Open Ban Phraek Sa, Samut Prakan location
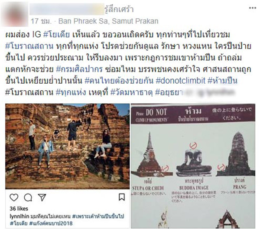The image size is (260, 229). [108, 21]
